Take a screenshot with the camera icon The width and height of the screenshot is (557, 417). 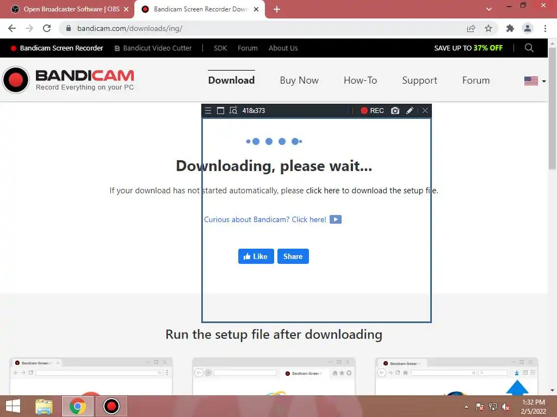[395, 111]
